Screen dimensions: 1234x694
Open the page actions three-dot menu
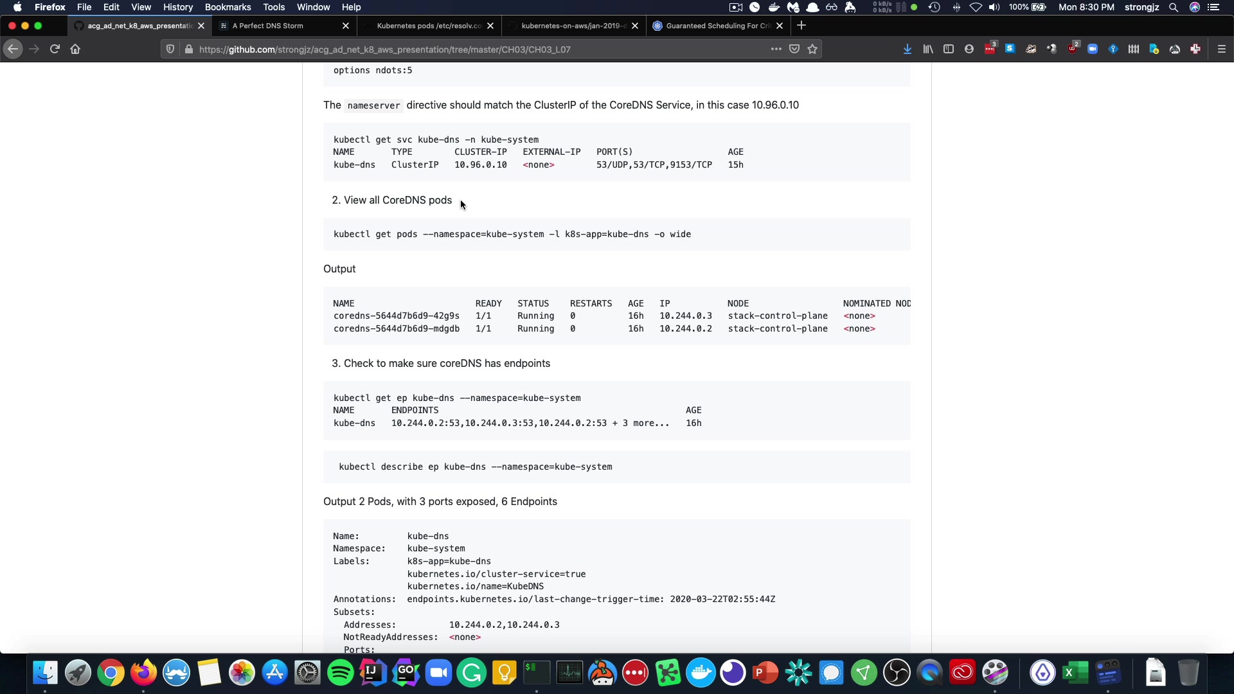pos(776,49)
